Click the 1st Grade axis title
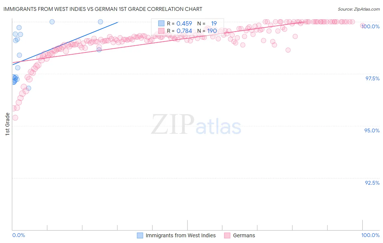 (7, 124)
